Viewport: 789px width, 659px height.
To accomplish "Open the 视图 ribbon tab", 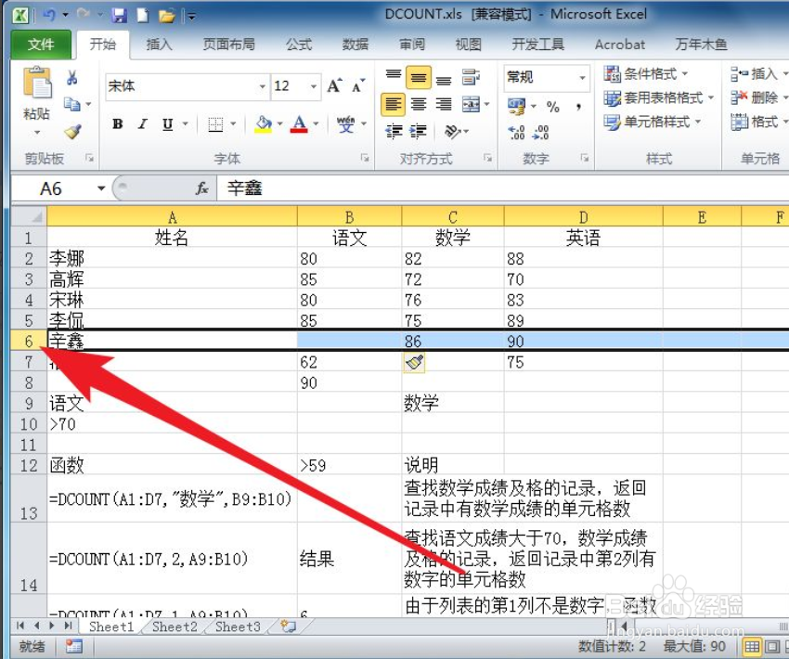I will pyautogui.click(x=468, y=44).
